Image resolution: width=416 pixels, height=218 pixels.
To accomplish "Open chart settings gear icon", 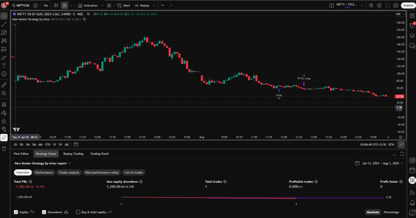I will coord(379,6).
